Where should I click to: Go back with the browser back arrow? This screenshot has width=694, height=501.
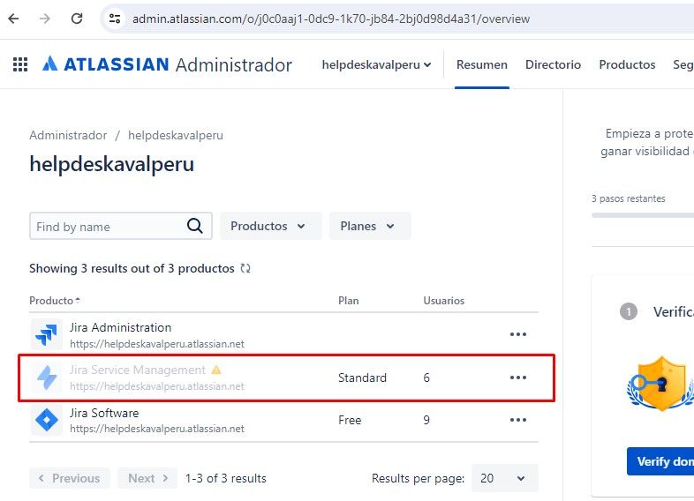pyautogui.click(x=14, y=19)
